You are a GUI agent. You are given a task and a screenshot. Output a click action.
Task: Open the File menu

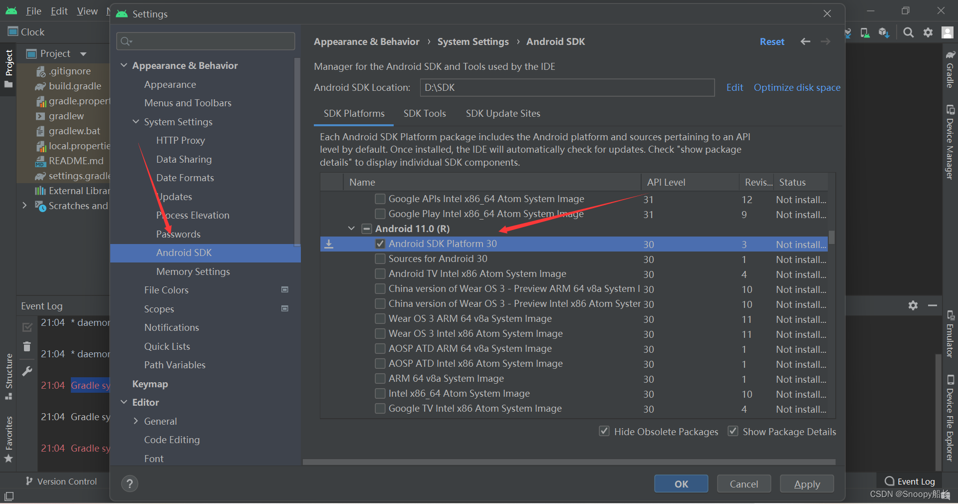33,11
